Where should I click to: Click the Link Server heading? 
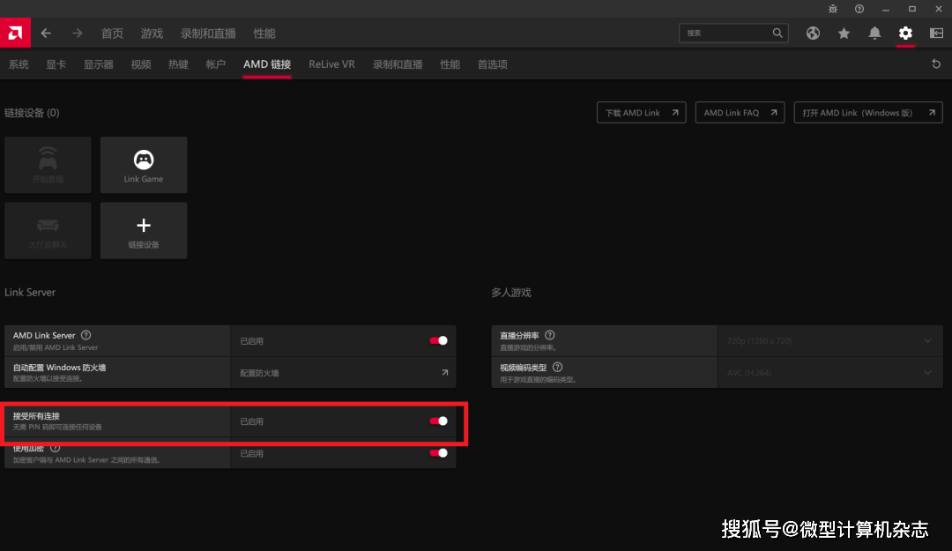(x=30, y=292)
